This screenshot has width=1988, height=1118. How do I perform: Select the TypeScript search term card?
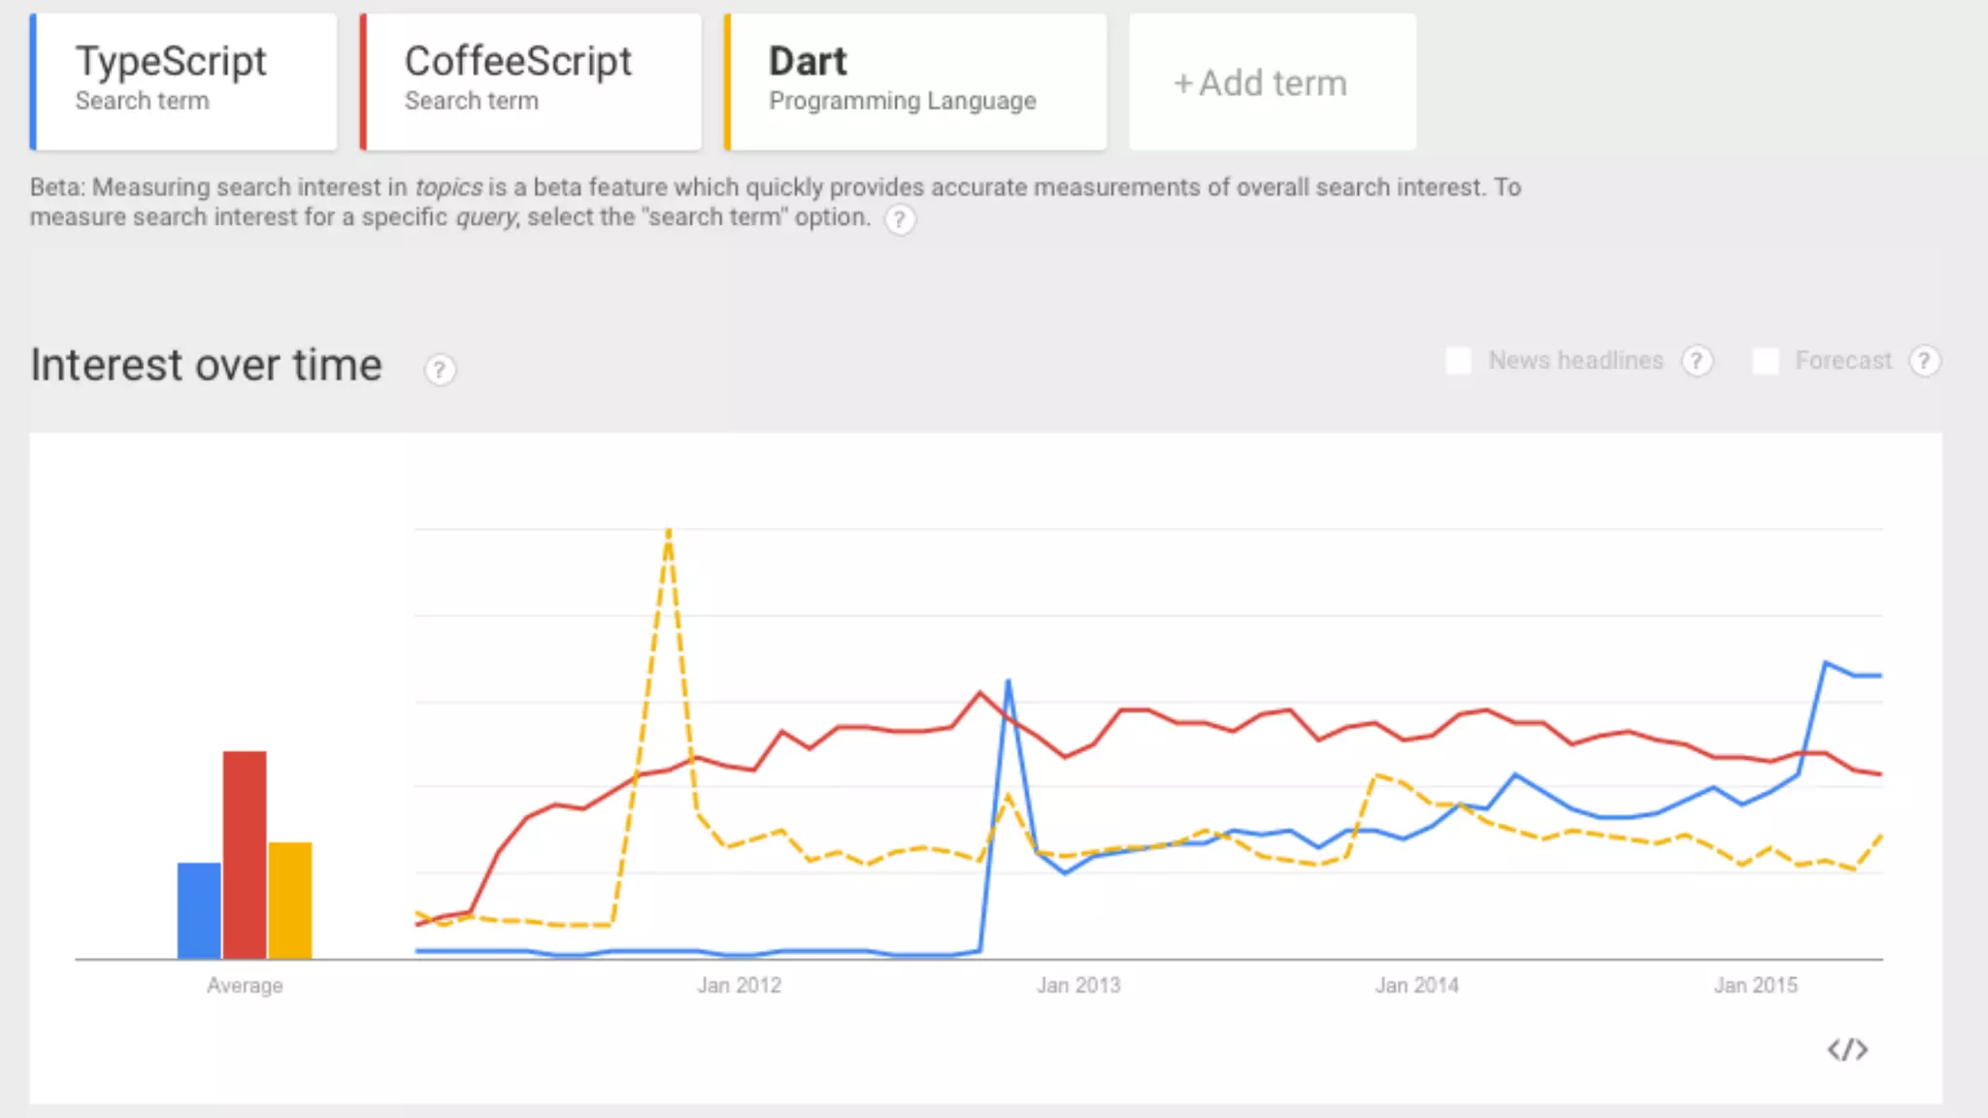183,82
